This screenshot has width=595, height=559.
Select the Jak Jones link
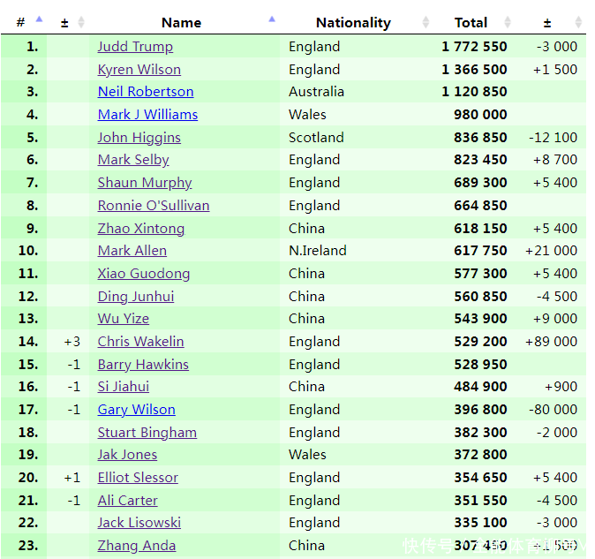[x=127, y=455]
